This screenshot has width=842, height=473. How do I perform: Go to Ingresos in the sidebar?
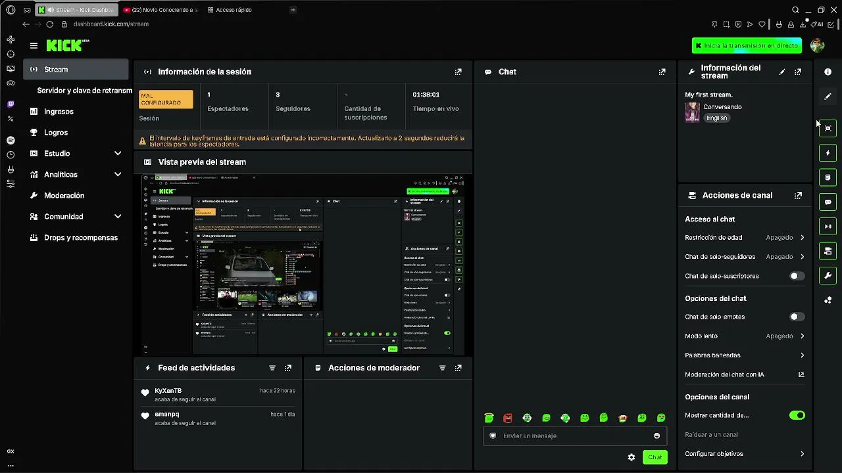[x=76, y=111]
